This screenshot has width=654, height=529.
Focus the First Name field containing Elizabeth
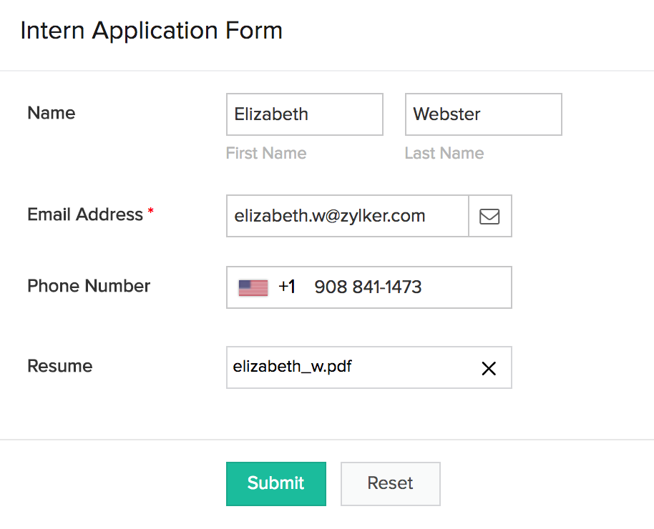[304, 114]
